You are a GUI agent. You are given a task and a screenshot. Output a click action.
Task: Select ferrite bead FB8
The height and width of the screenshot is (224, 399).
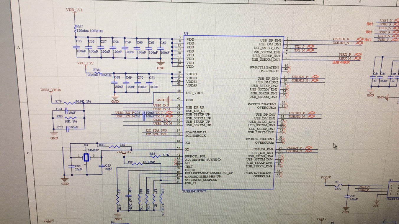pyautogui.click(x=97, y=73)
